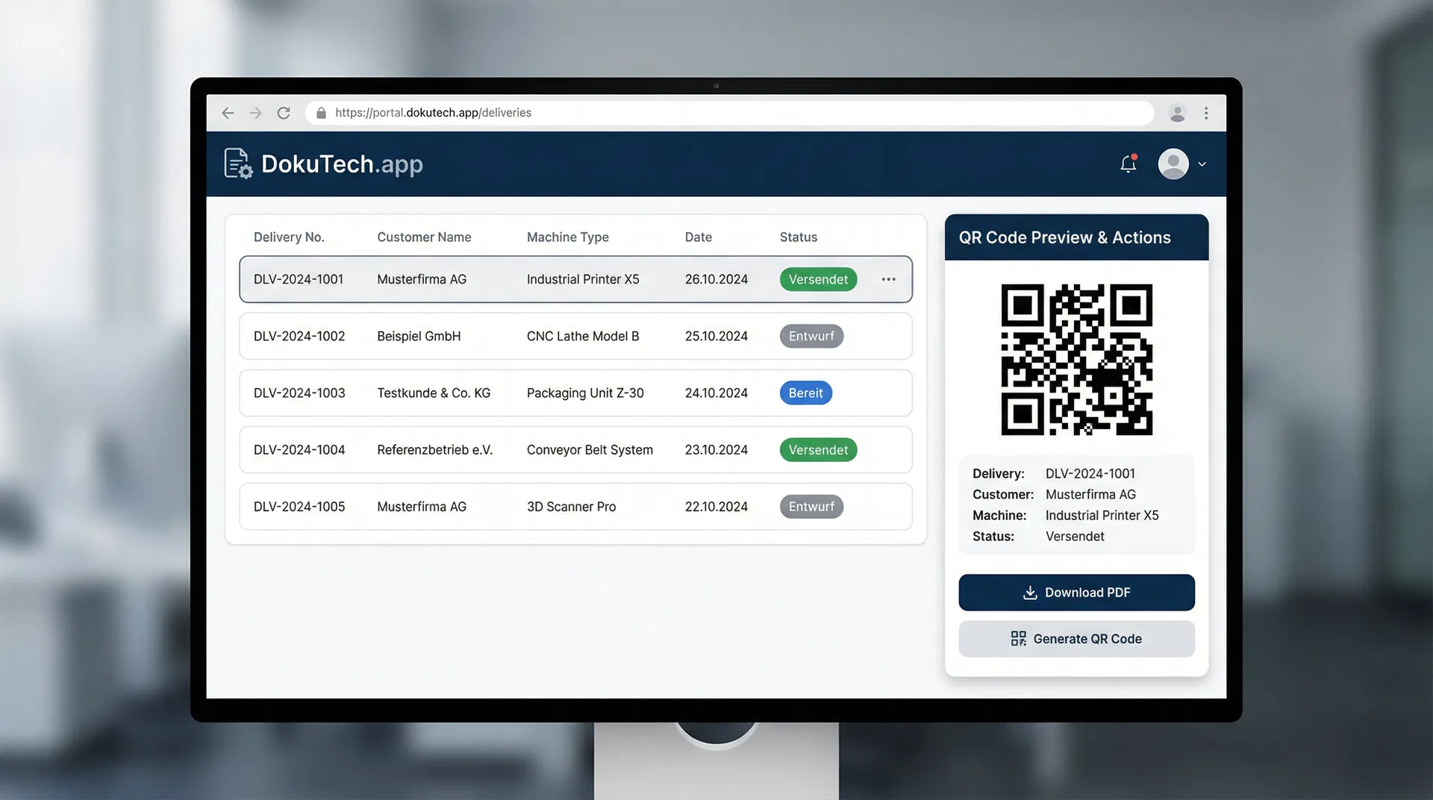
Task: Click the browser forward arrow
Action: click(255, 113)
